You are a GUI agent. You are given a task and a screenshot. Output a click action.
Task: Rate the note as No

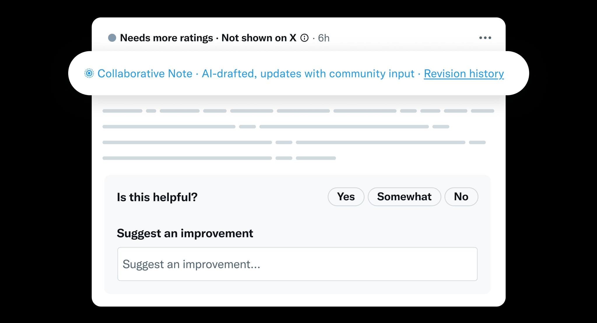[x=461, y=197]
